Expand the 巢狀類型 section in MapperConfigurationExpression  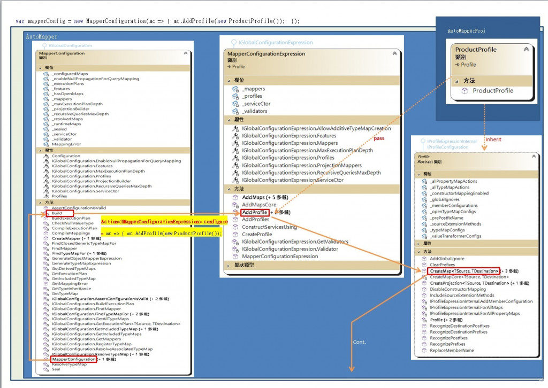click(229, 266)
